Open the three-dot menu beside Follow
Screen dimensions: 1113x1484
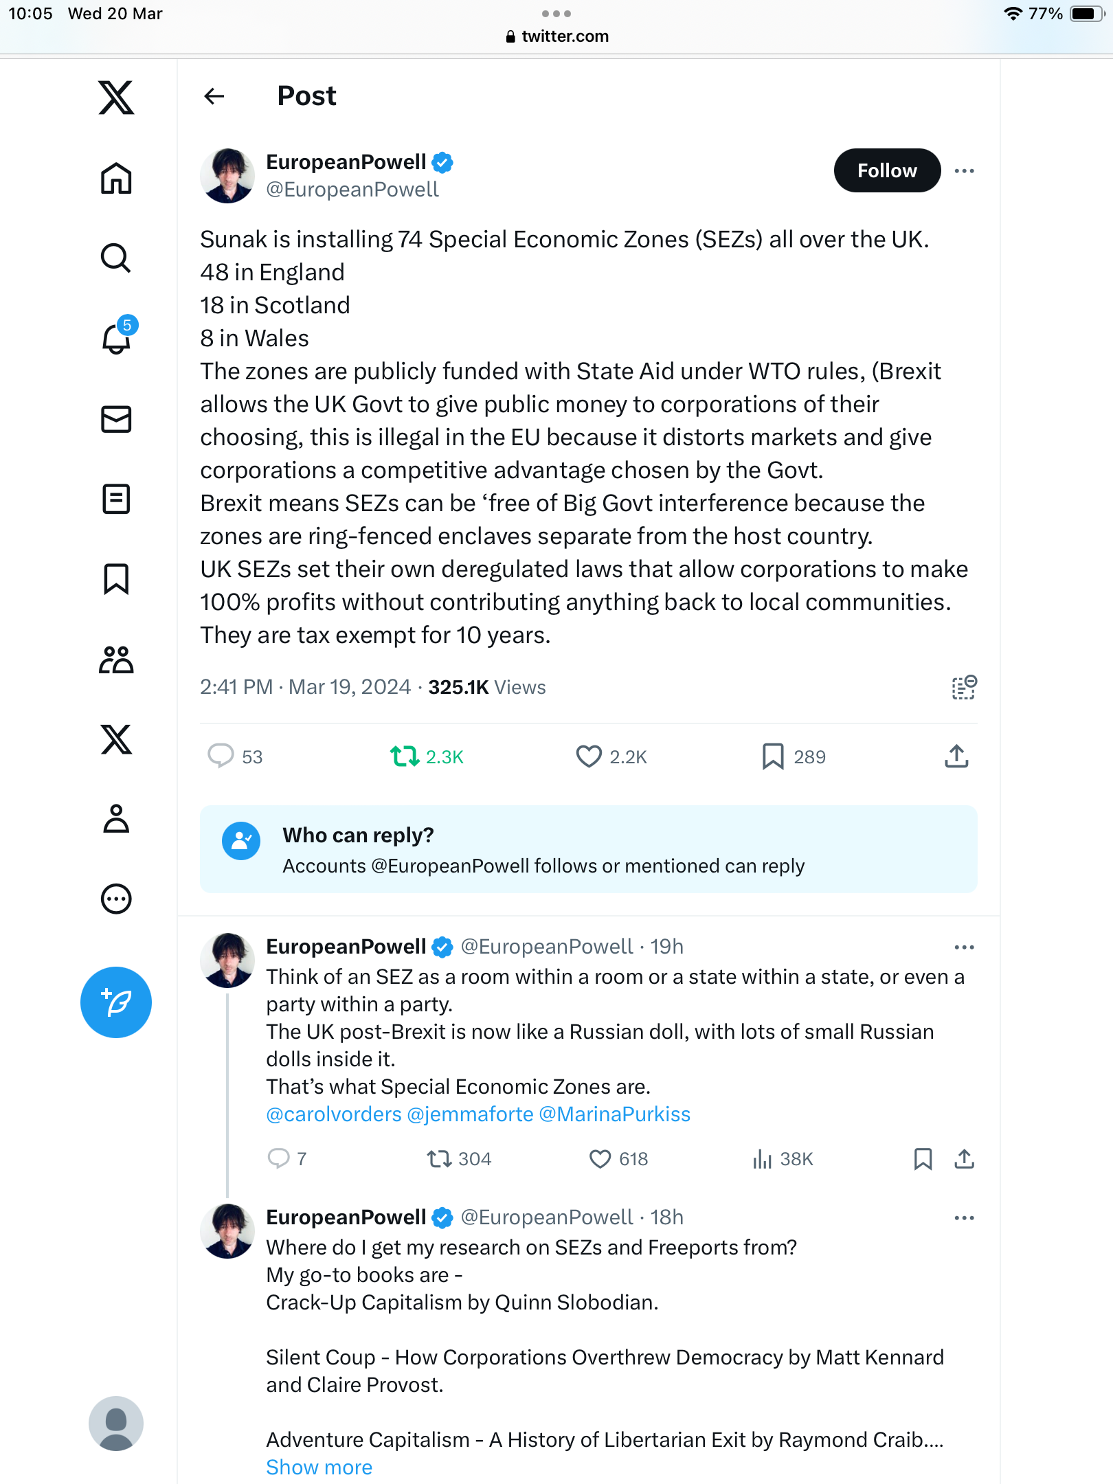(965, 170)
